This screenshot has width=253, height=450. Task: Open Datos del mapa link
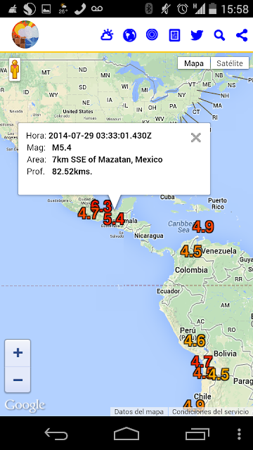point(139,411)
